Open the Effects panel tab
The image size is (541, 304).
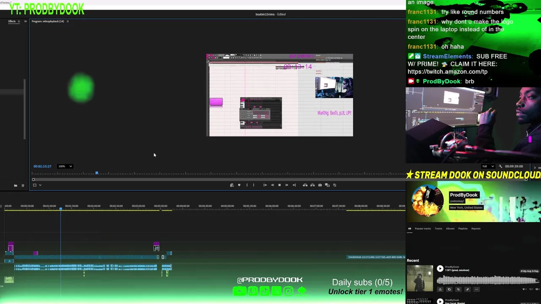click(x=12, y=21)
